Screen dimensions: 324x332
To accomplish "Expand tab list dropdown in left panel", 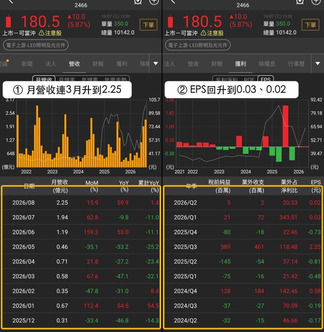I will coord(156,64).
